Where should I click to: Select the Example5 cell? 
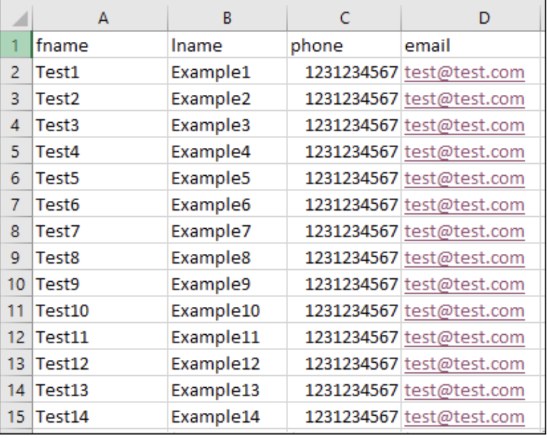coord(227,178)
